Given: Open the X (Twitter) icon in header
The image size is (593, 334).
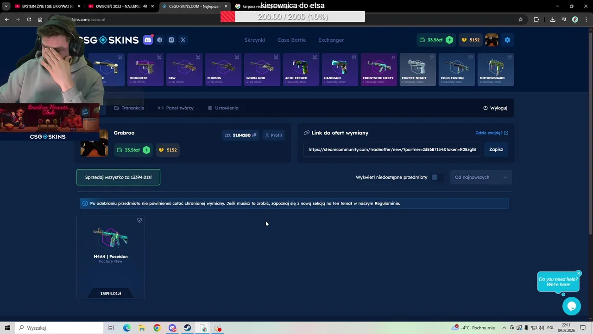Looking at the screenshot, I should (x=183, y=40).
